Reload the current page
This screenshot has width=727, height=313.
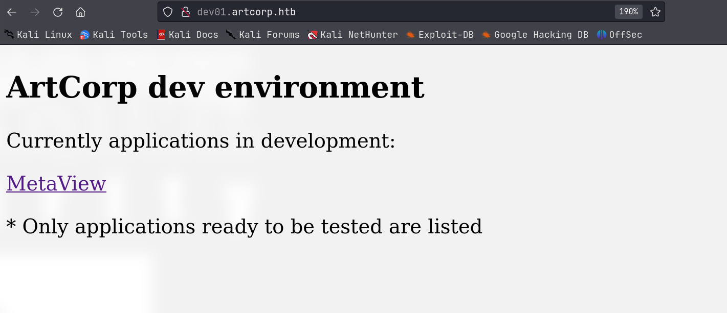point(58,12)
